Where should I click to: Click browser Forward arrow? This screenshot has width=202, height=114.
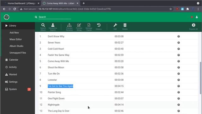(x=9, y=9)
